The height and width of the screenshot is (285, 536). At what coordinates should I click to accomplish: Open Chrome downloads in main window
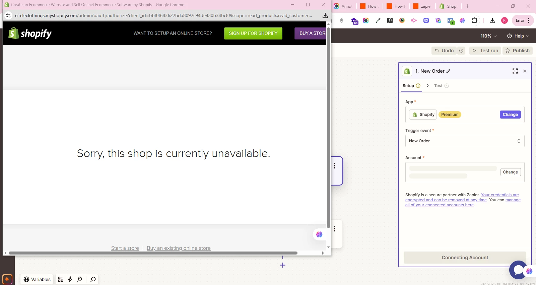pos(492,20)
